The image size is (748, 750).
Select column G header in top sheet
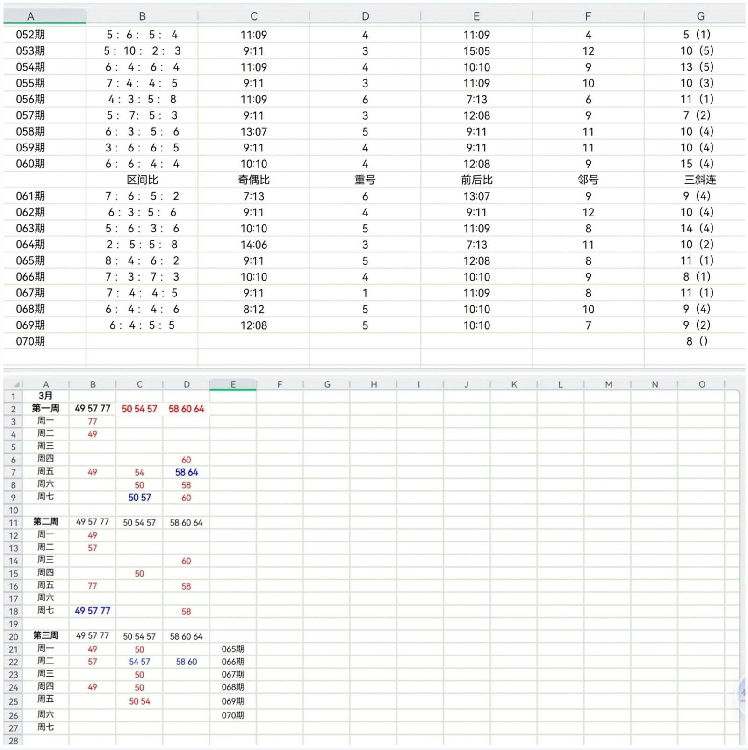tap(700, 16)
